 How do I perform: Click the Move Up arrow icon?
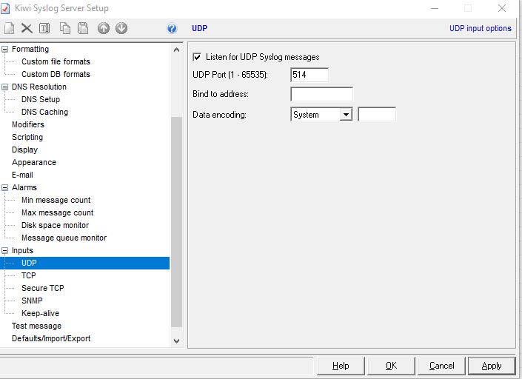[104, 28]
